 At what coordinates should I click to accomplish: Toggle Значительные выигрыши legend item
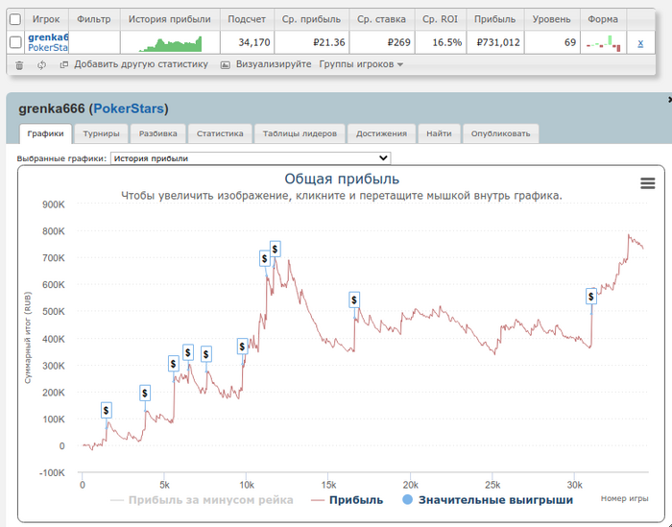pos(488,500)
